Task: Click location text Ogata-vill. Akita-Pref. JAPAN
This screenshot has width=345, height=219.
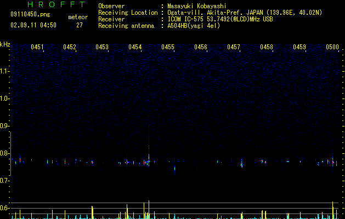Action: tap(215, 13)
